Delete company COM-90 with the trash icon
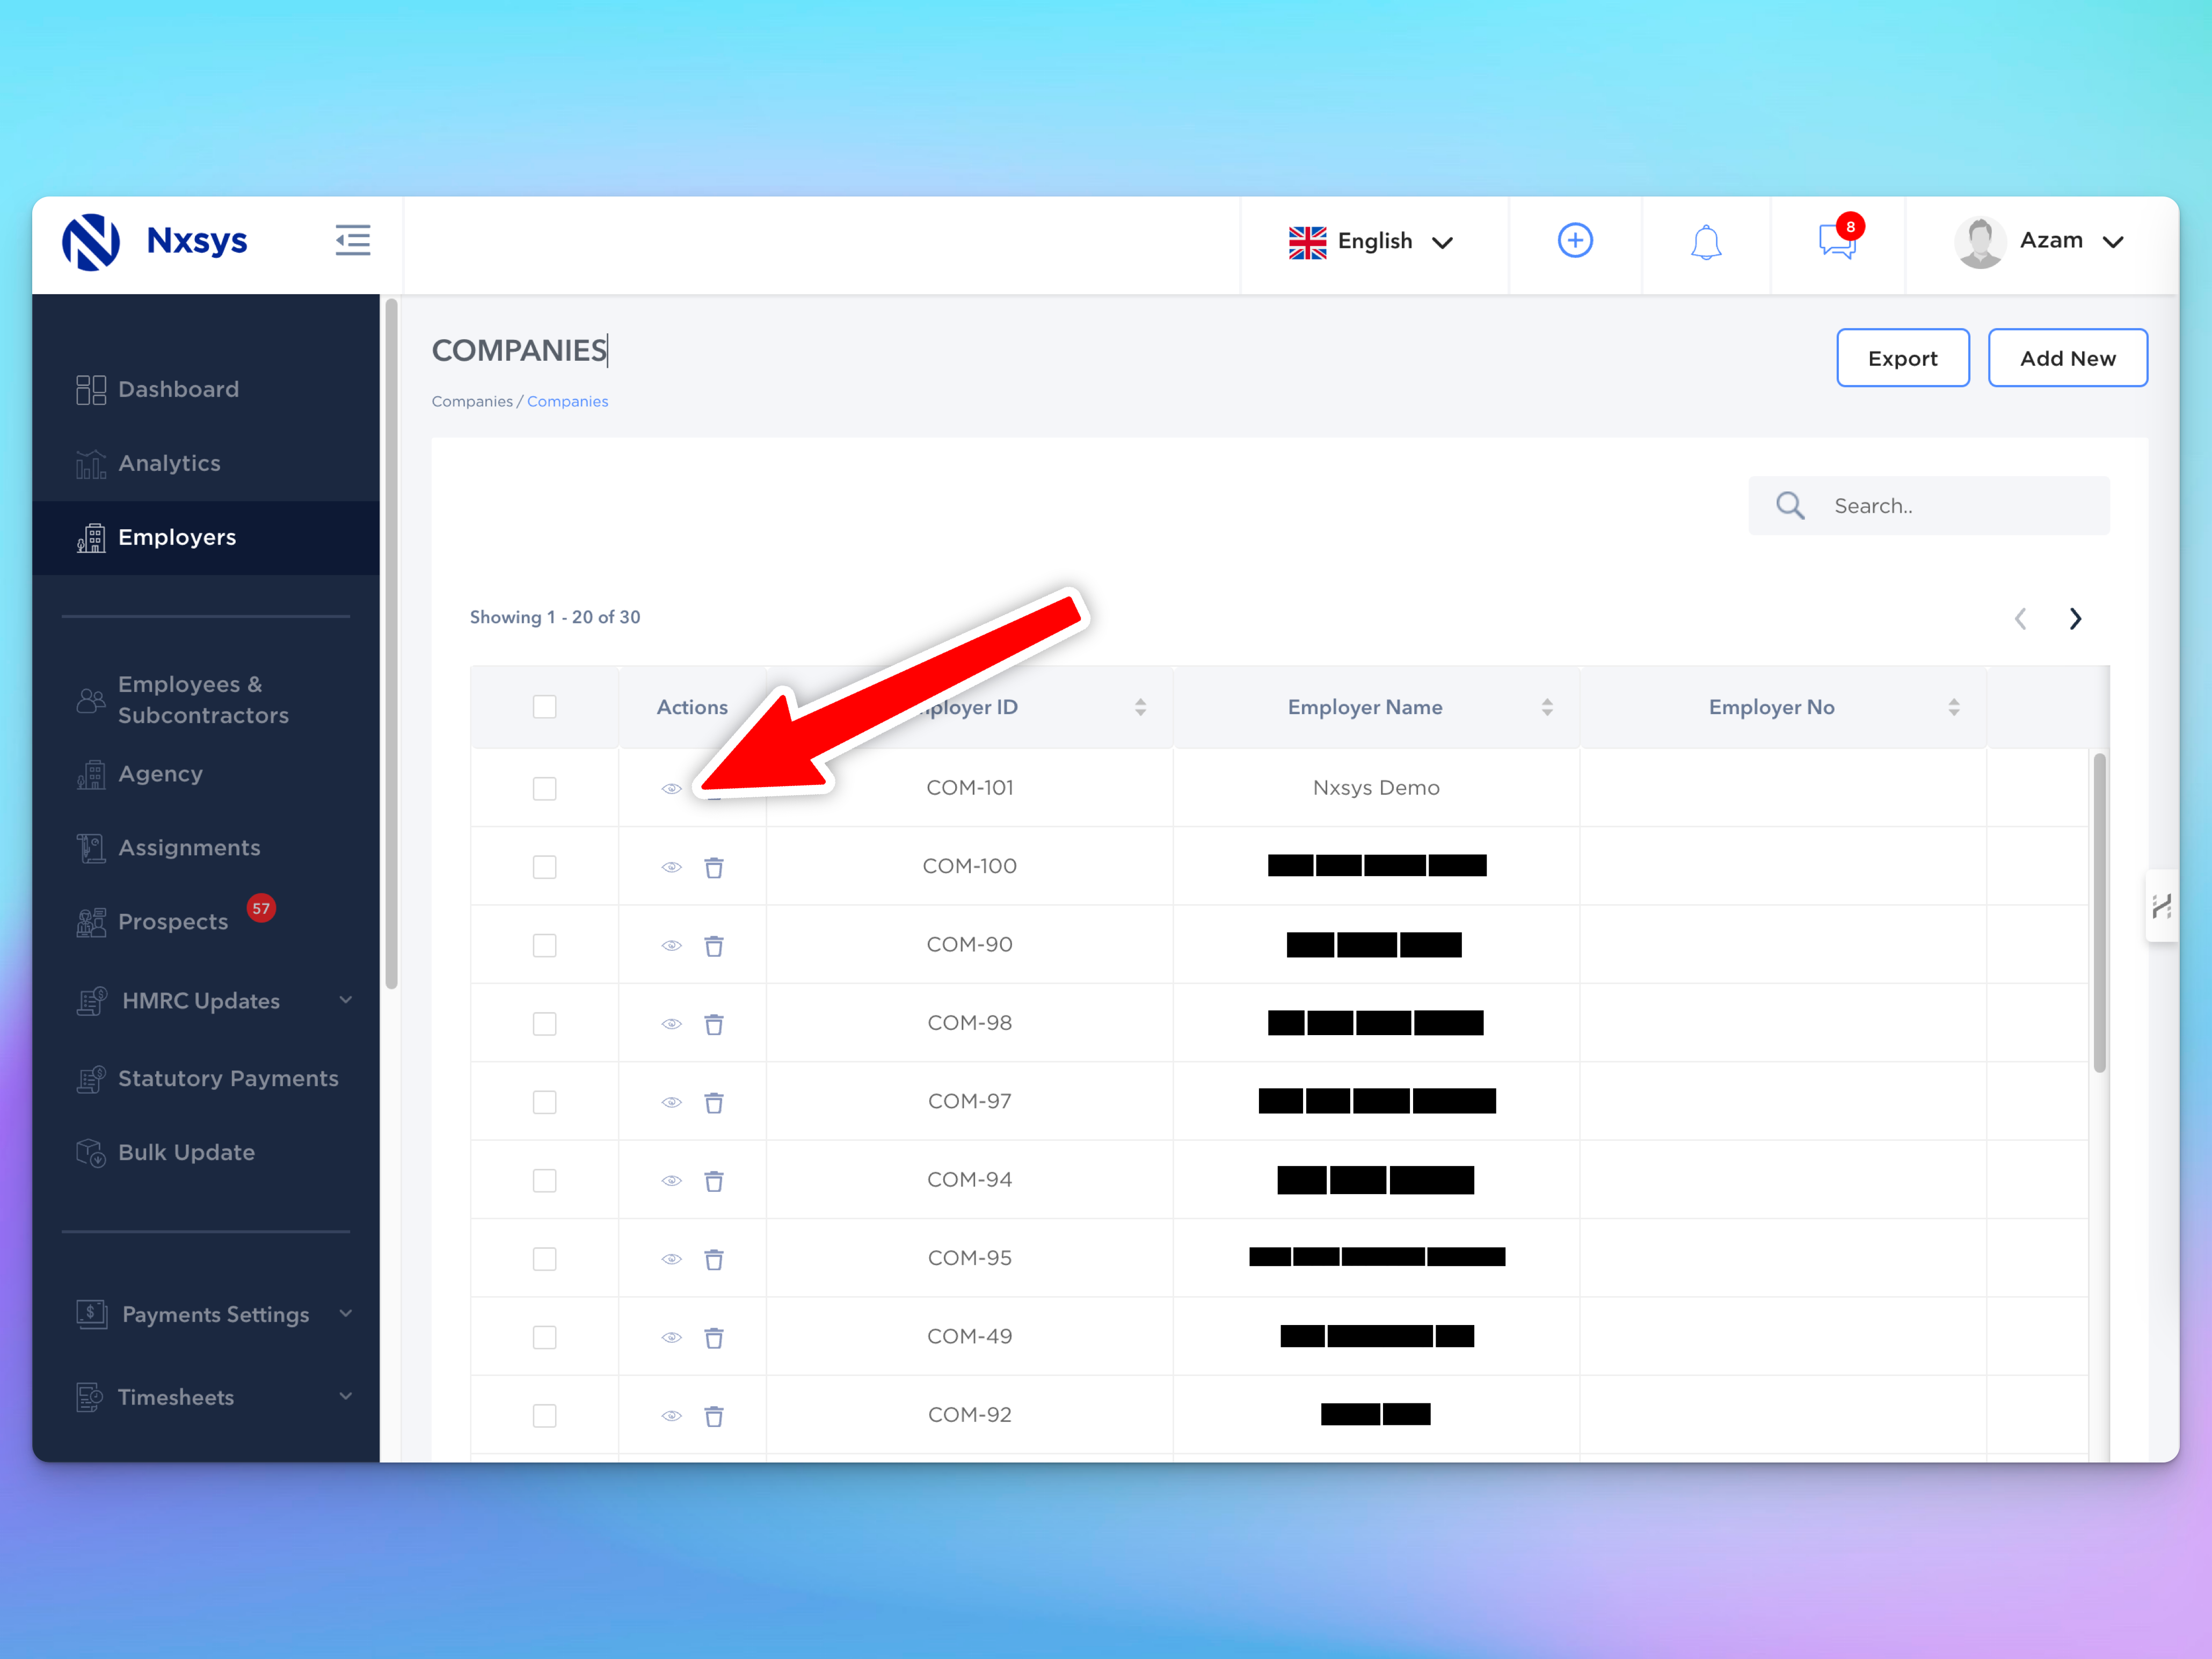This screenshot has width=2212, height=1659. (713, 945)
